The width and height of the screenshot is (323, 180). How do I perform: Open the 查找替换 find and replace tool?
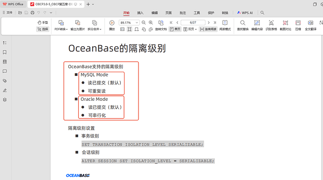242,25
